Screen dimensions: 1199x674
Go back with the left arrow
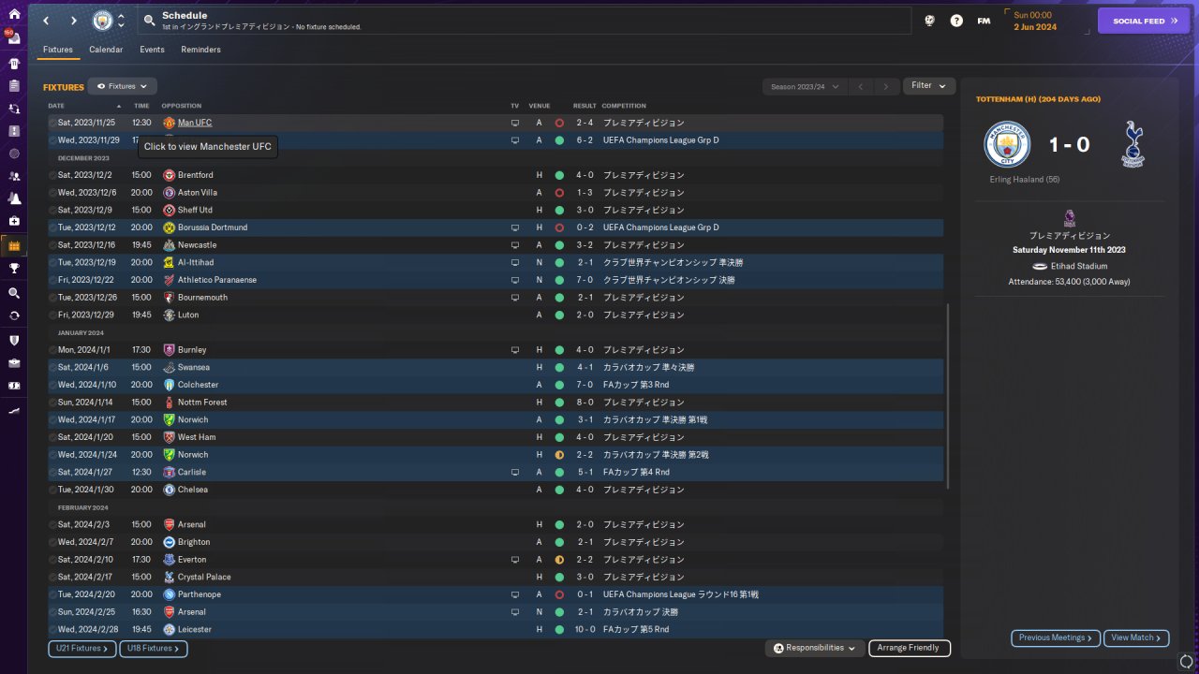[x=46, y=21]
